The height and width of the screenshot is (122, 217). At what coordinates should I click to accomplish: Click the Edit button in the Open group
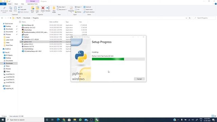(77, 9)
